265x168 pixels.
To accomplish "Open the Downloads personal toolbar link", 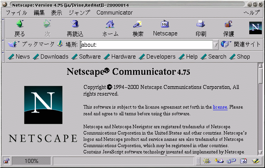I will tap(50, 57).
